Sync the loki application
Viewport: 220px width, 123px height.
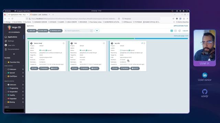point(75,68)
